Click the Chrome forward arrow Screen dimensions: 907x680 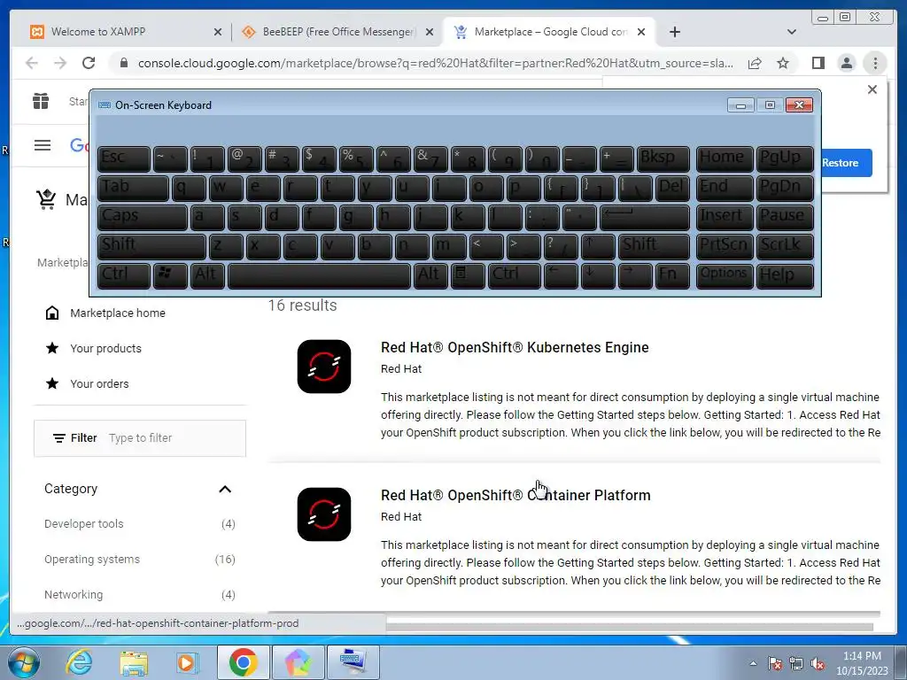point(60,63)
